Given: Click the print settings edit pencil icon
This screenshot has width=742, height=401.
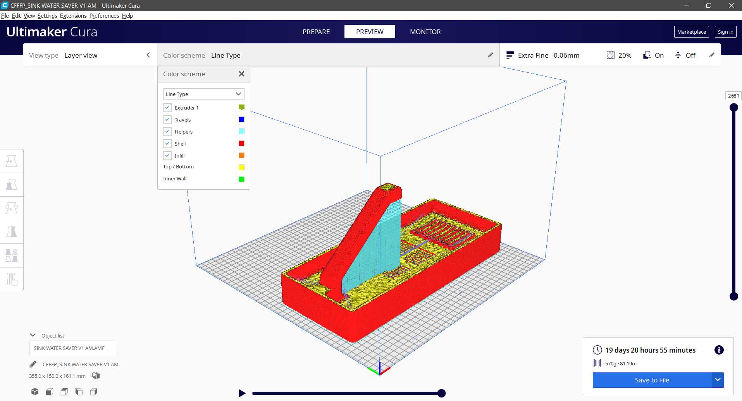Looking at the screenshot, I should 712,55.
